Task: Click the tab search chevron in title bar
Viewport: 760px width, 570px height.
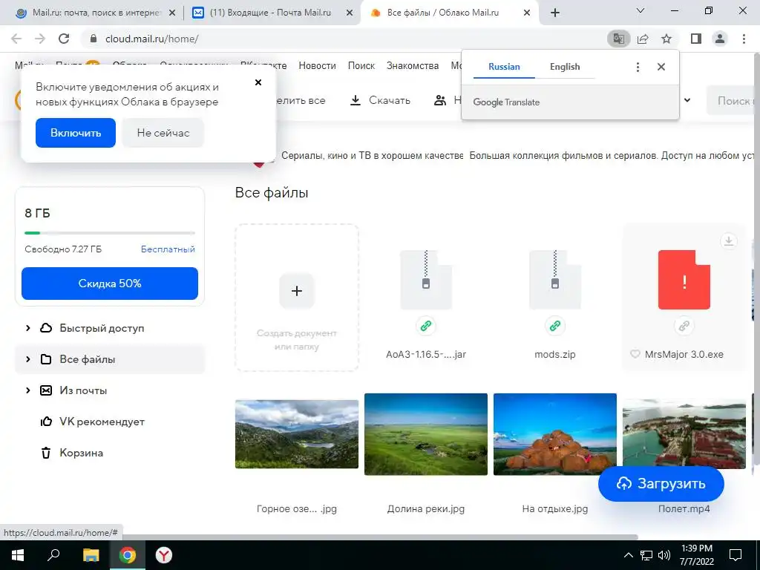Action: 641,10
